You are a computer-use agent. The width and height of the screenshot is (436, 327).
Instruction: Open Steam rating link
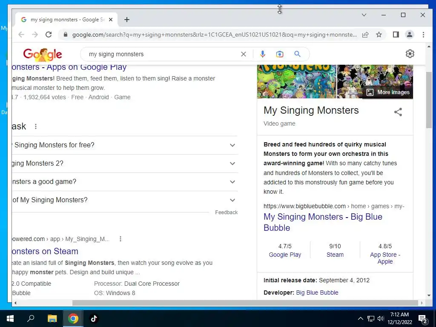[x=335, y=255]
